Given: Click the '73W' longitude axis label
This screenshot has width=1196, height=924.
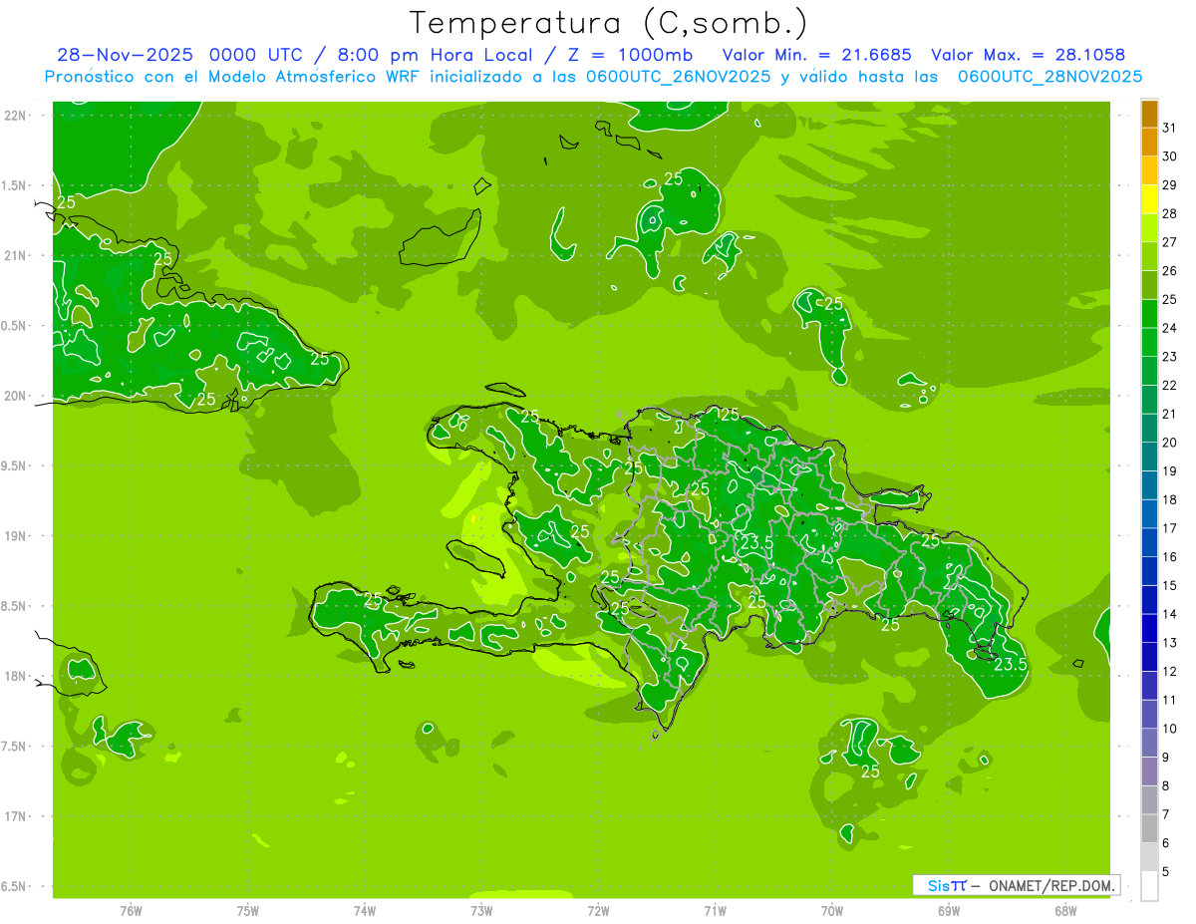Looking at the screenshot, I should tap(481, 911).
